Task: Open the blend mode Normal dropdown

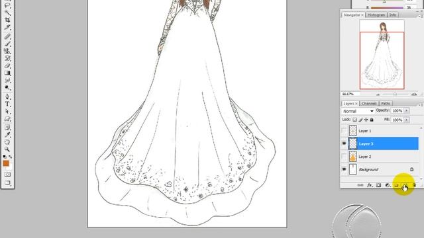Action: 358,111
